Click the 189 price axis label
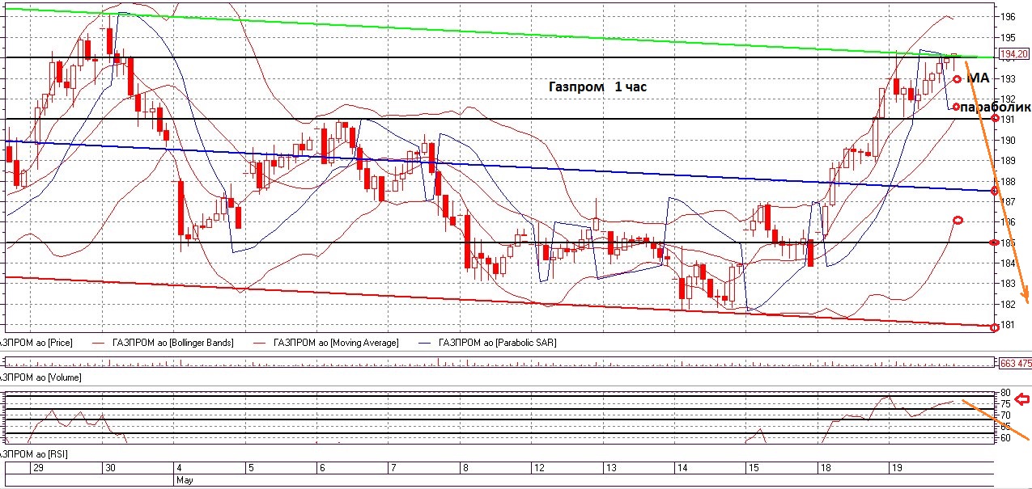The image size is (1032, 489). point(1009,160)
